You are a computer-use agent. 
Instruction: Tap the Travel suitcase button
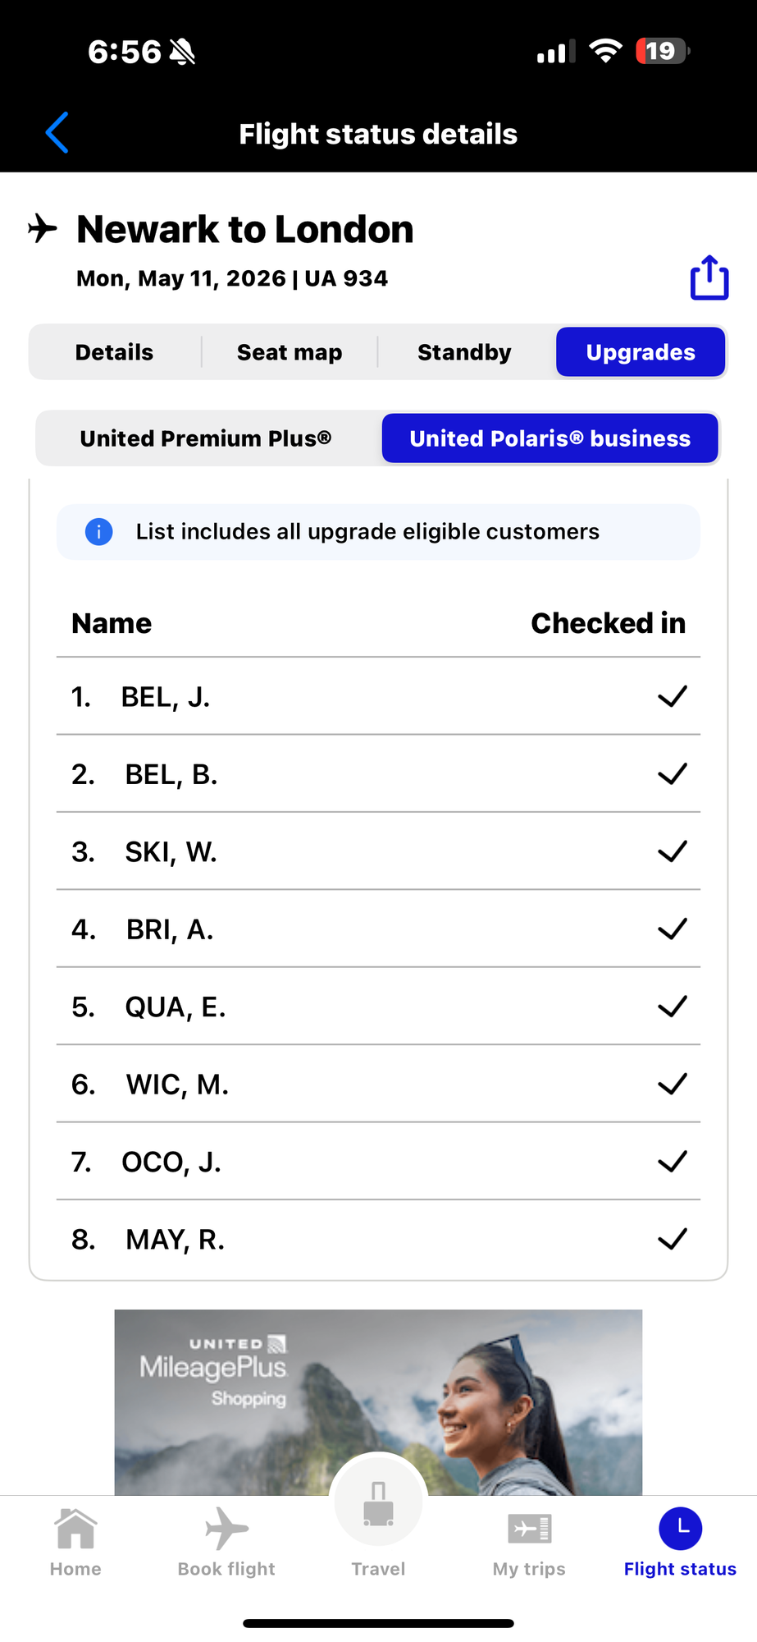click(378, 1502)
